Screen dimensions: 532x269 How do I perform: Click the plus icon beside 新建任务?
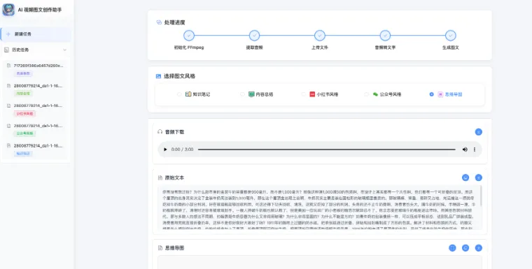[8, 34]
